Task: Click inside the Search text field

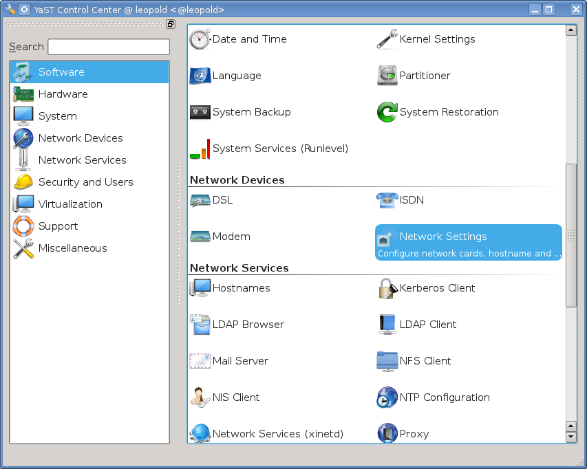Action: coord(109,47)
